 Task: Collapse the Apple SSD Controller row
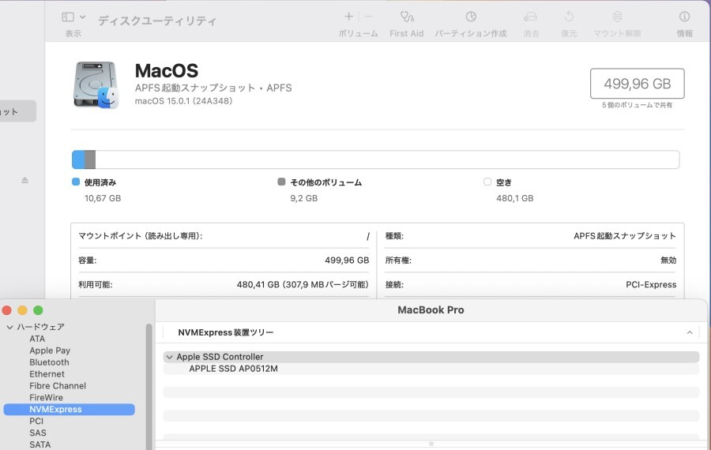tap(169, 357)
